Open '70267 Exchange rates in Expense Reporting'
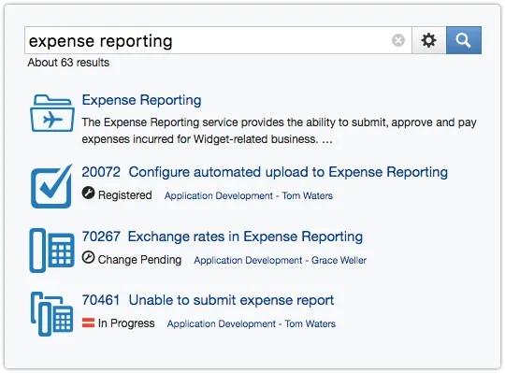 point(223,237)
